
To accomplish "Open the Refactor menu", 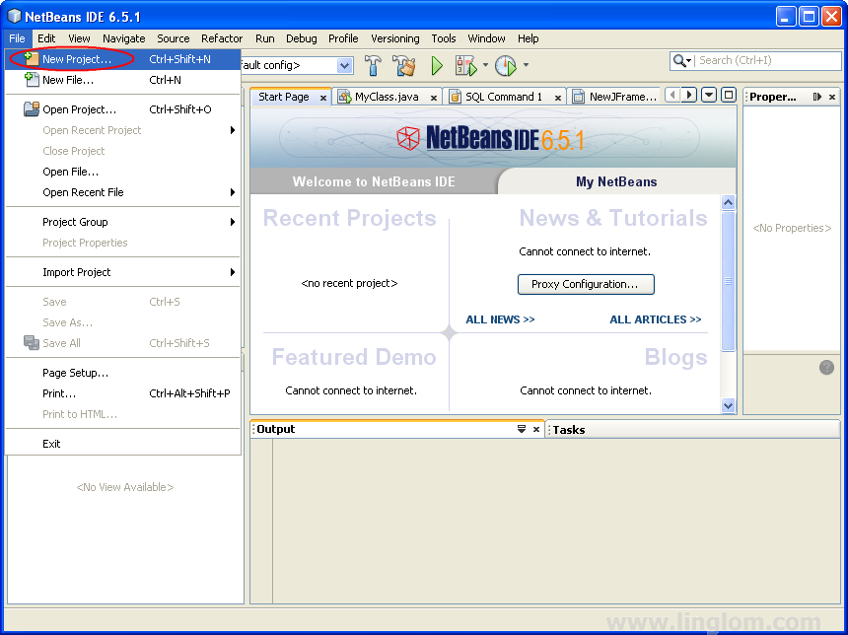I will pyautogui.click(x=222, y=38).
